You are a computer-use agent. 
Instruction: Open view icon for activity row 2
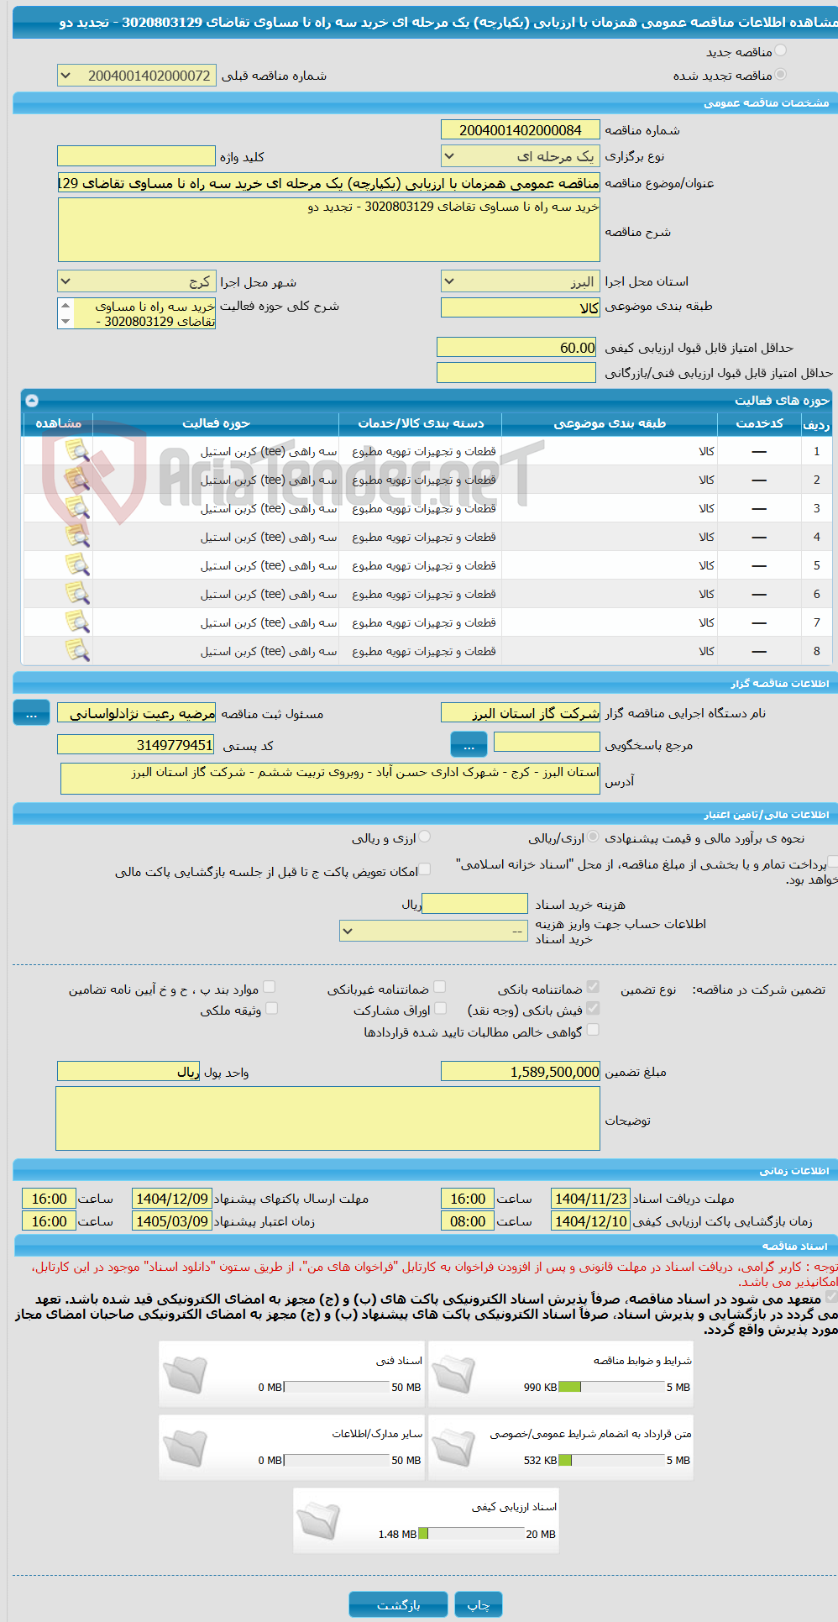pyautogui.click(x=77, y=480)
